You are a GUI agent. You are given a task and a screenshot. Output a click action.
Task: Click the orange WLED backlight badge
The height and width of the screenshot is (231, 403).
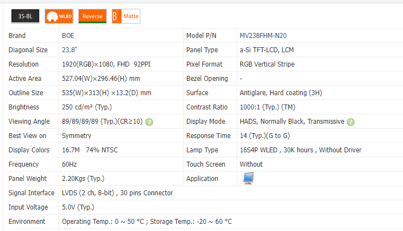pos(58,16)
